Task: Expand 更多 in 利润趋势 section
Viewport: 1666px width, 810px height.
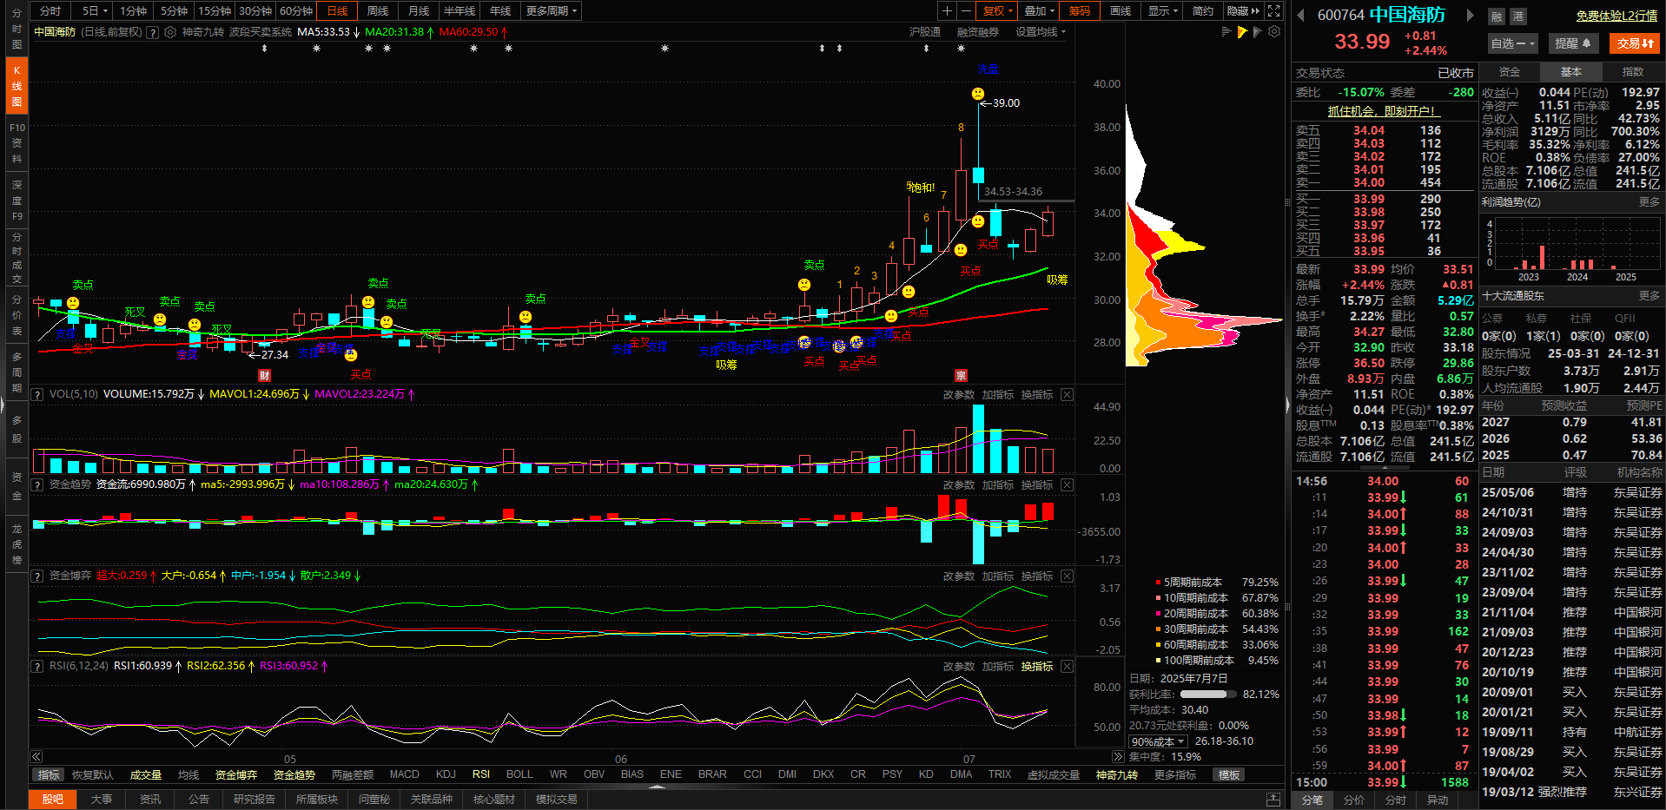Action: 1649,202
